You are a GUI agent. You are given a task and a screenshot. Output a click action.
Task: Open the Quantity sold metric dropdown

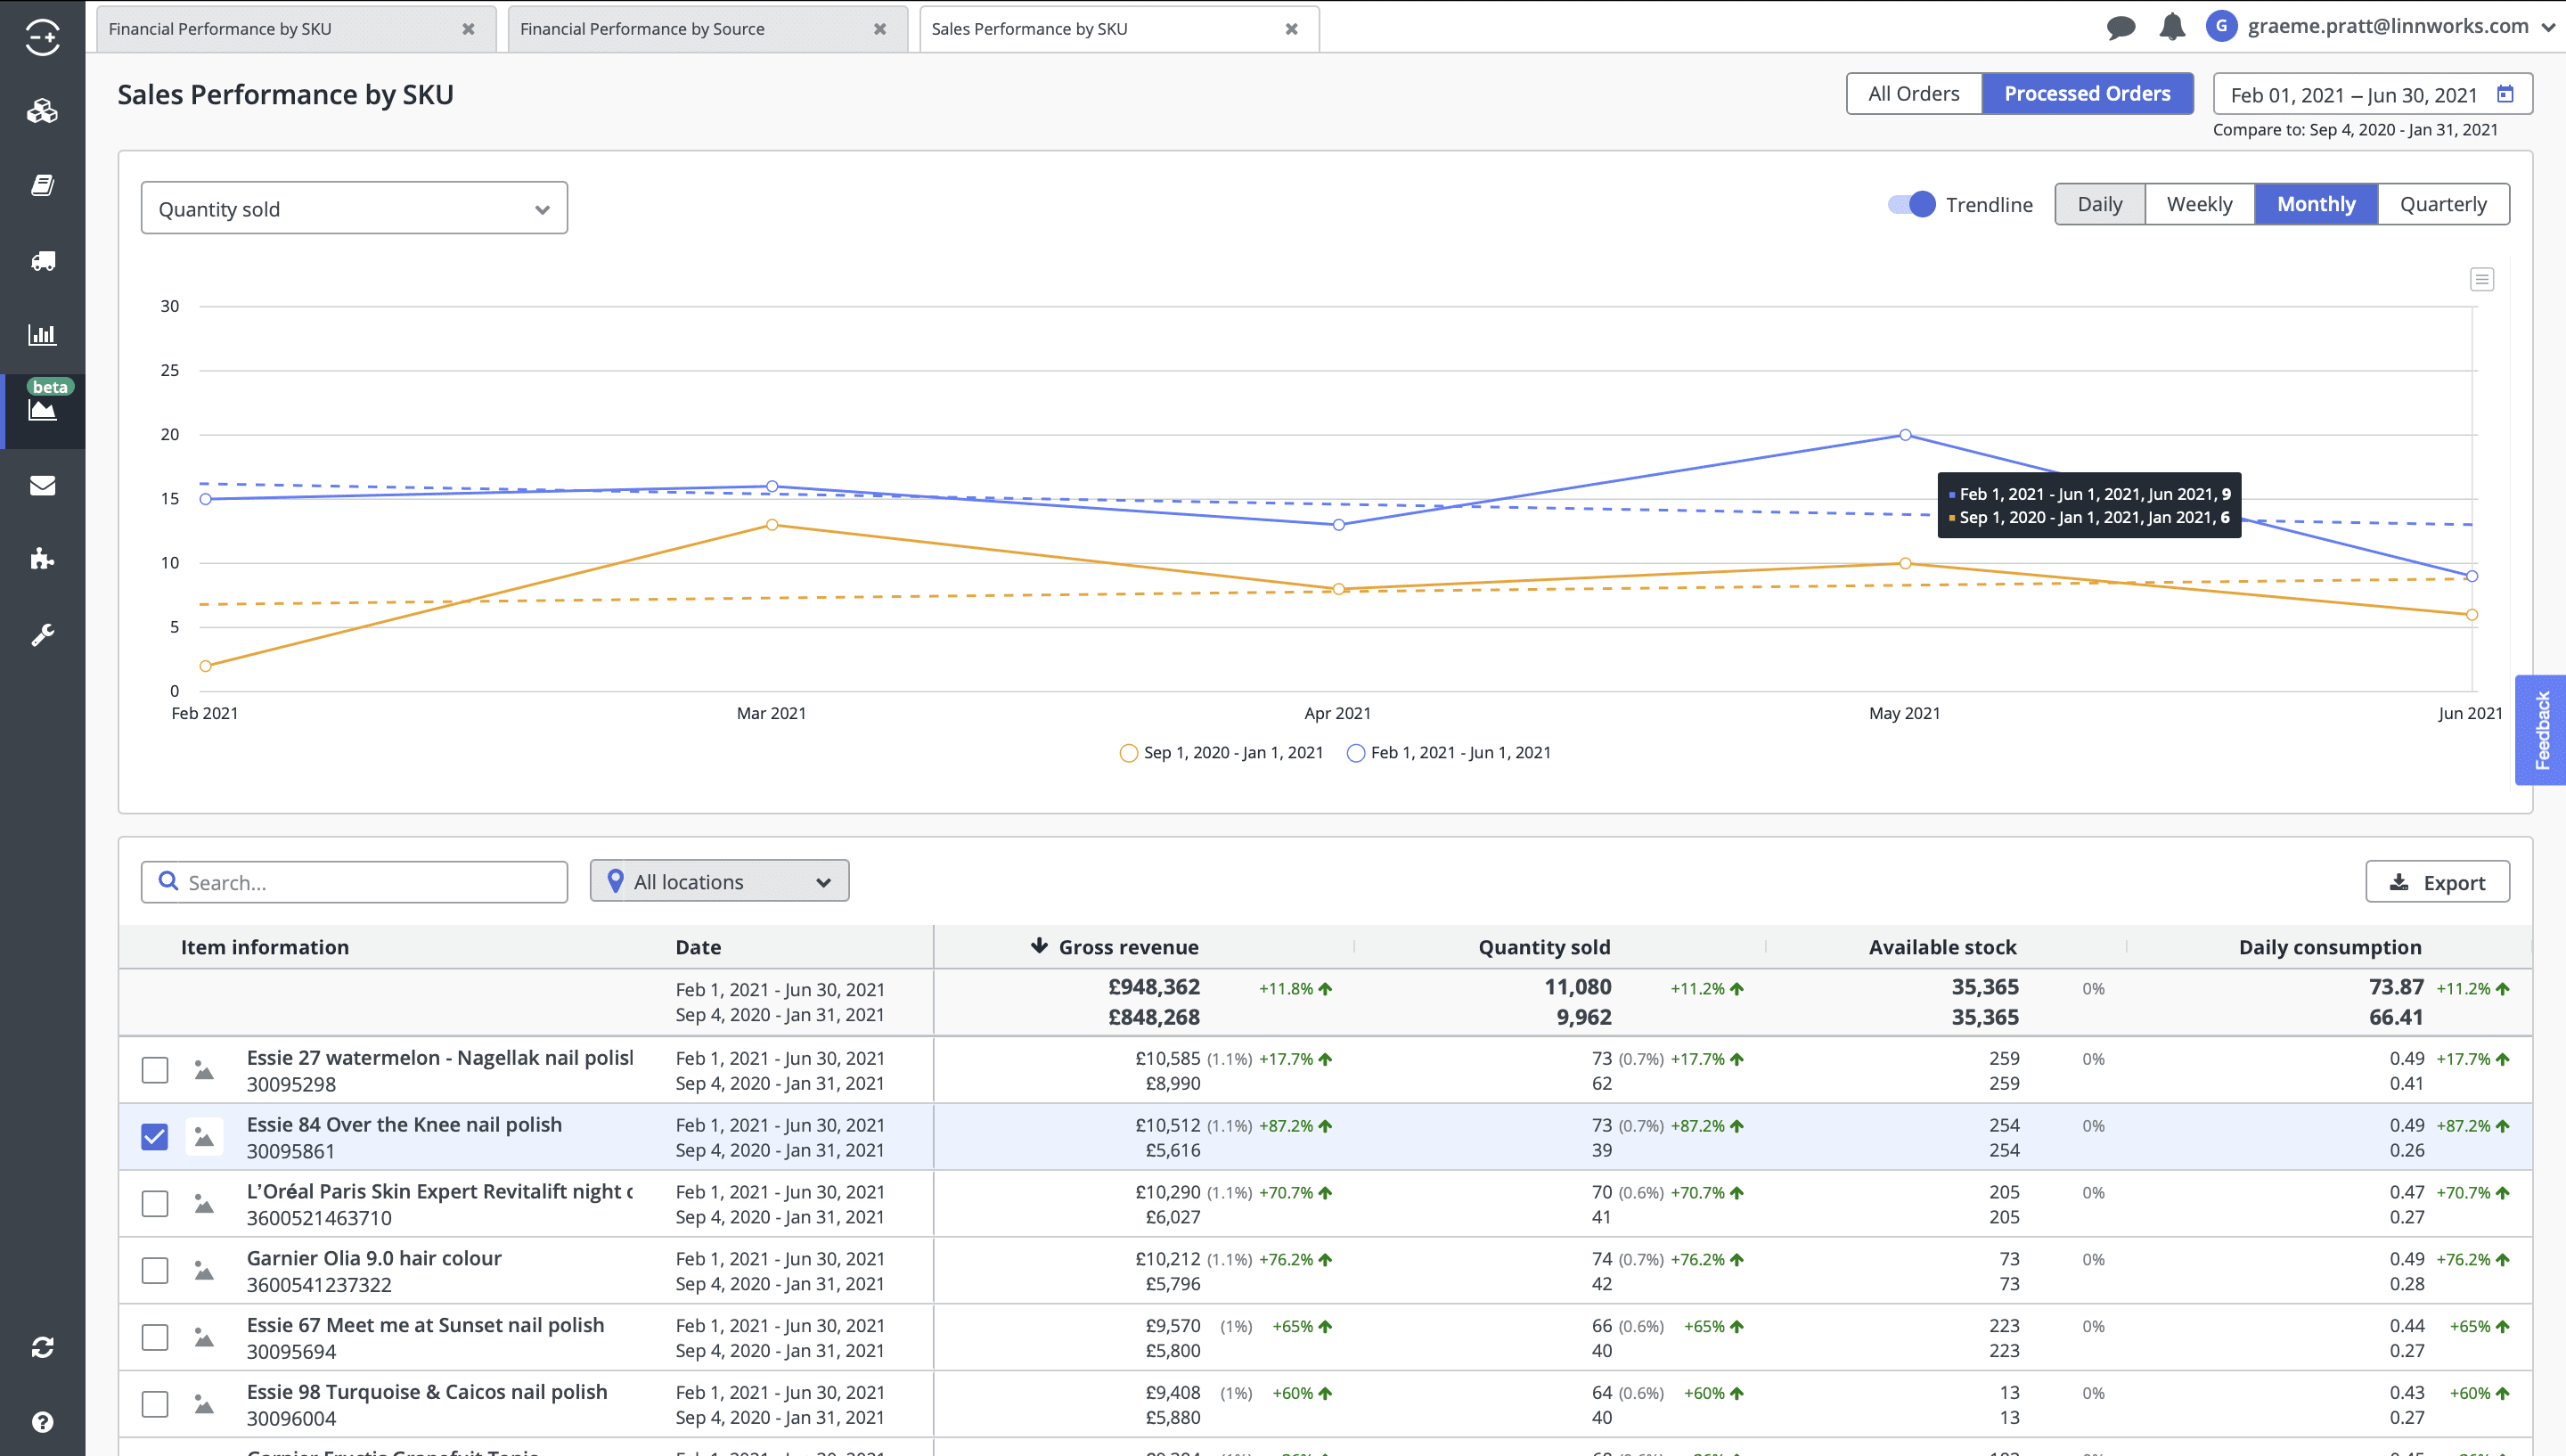354,208
